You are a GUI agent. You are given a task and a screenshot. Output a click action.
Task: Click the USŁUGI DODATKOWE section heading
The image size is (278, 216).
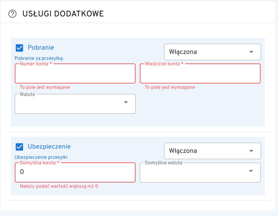tap(63, 14)
